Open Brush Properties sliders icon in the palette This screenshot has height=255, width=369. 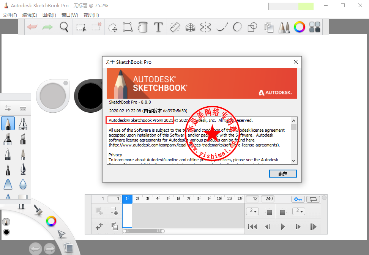[x=8, y=108]
